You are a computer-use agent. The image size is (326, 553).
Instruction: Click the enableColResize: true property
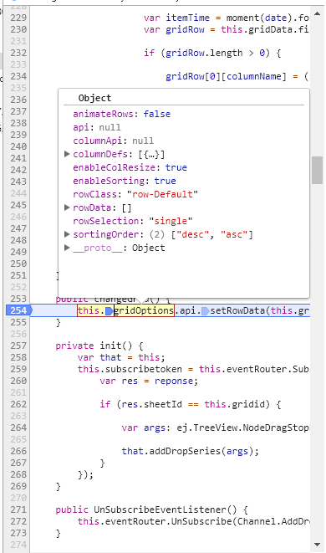pyautogui.click(x=130, y=167)
